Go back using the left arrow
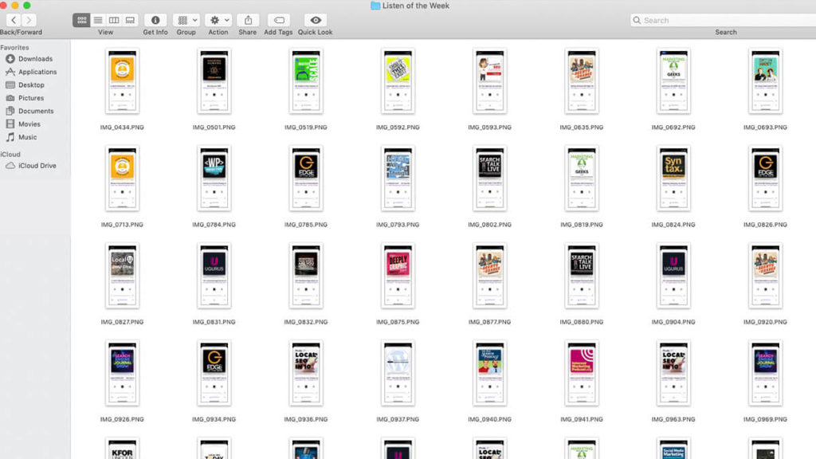The height and width of the screenshot is (459, 816). coord(14,20)
